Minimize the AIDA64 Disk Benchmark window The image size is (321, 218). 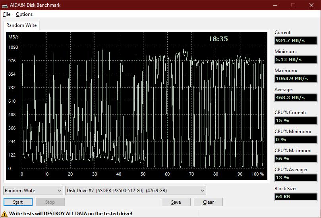(275, 5)
